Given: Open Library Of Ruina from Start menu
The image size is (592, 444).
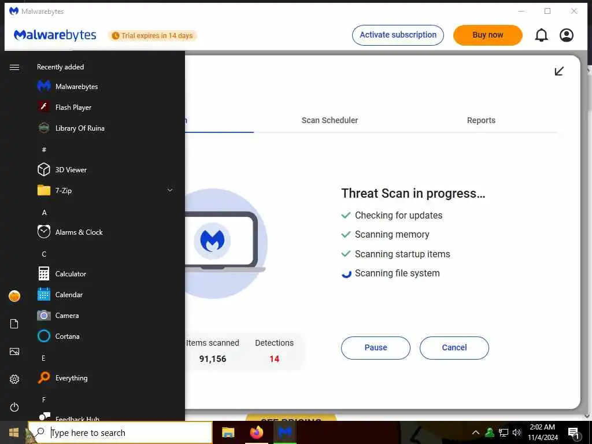Looking at the screenshot, I should click(x=105, y=128).
